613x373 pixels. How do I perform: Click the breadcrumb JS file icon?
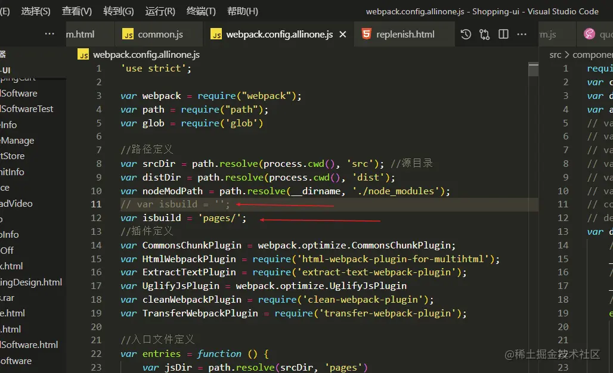coord(83,55)
